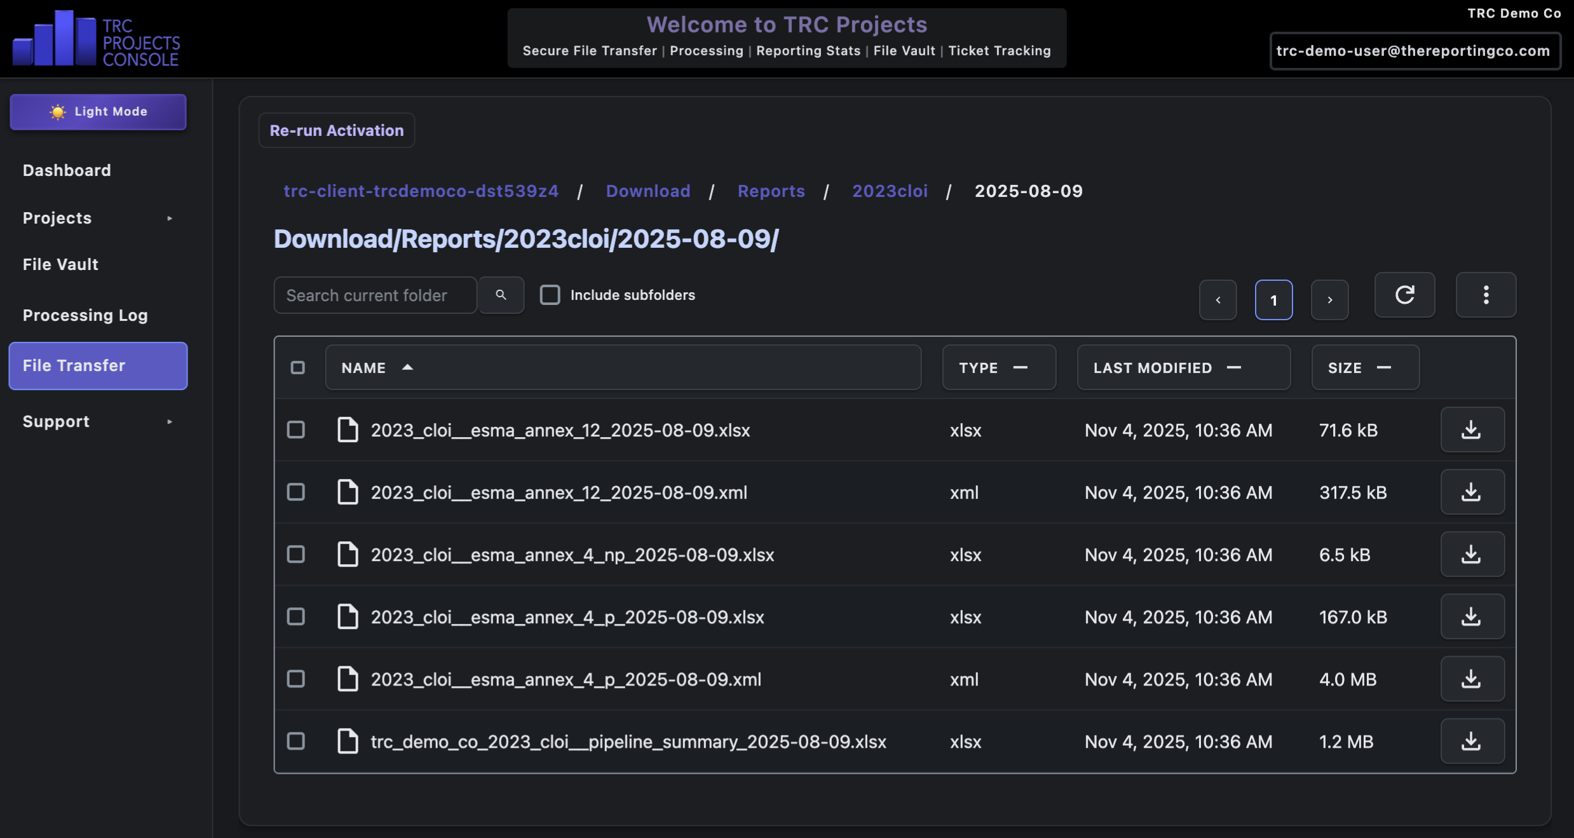The height and width of the screenshot is (838, 1574).
Task: Download the pipeline_summary xlsx file
Action: pos(1472,741)
